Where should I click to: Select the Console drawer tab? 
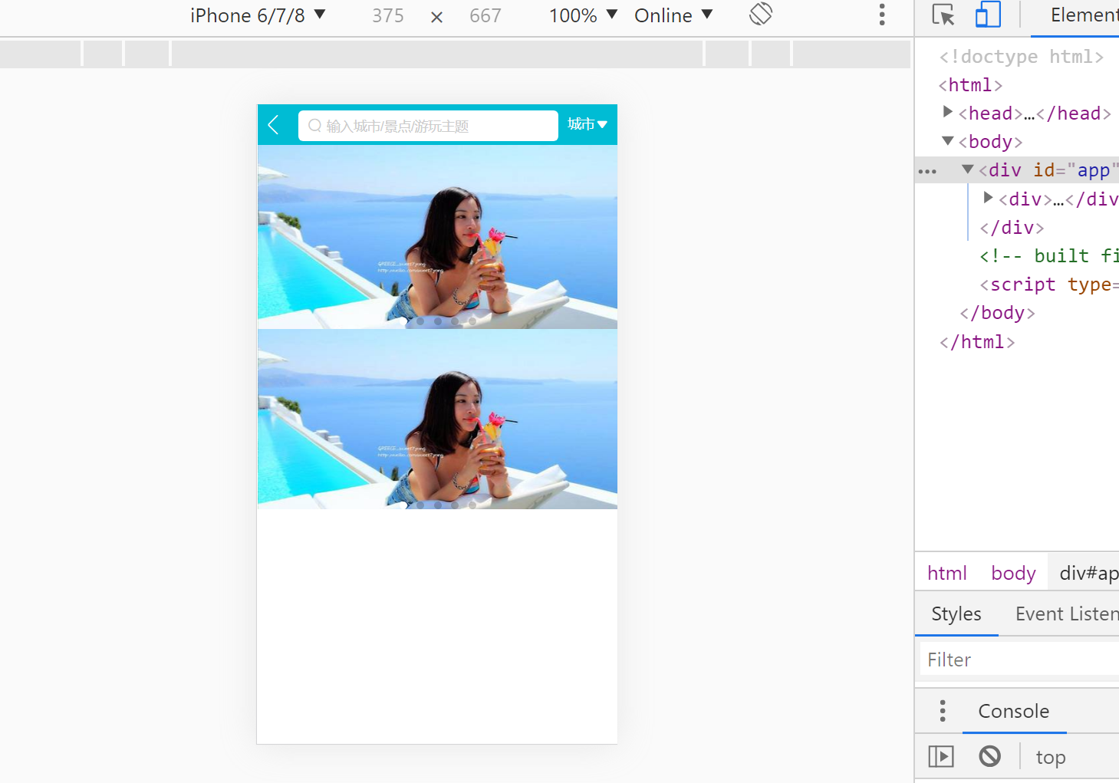coord(1014,711)
